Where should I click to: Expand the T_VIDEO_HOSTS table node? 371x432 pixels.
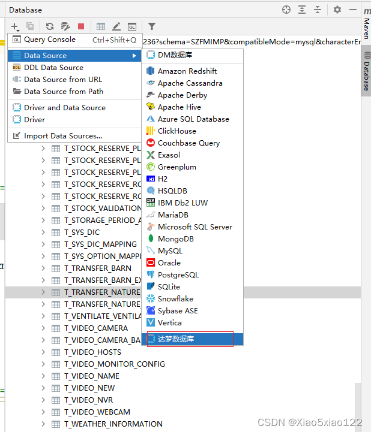tap(43, 352)
